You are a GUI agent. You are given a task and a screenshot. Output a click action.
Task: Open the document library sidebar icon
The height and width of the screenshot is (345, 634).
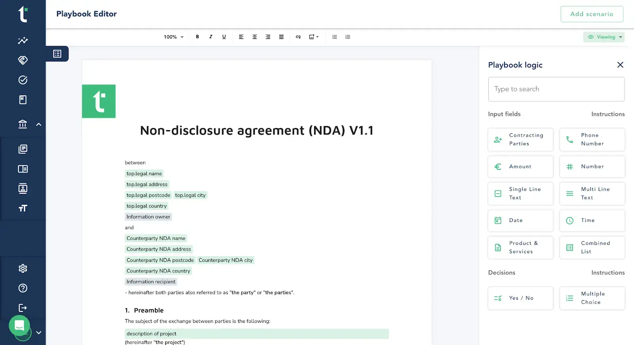click(23, 149)
